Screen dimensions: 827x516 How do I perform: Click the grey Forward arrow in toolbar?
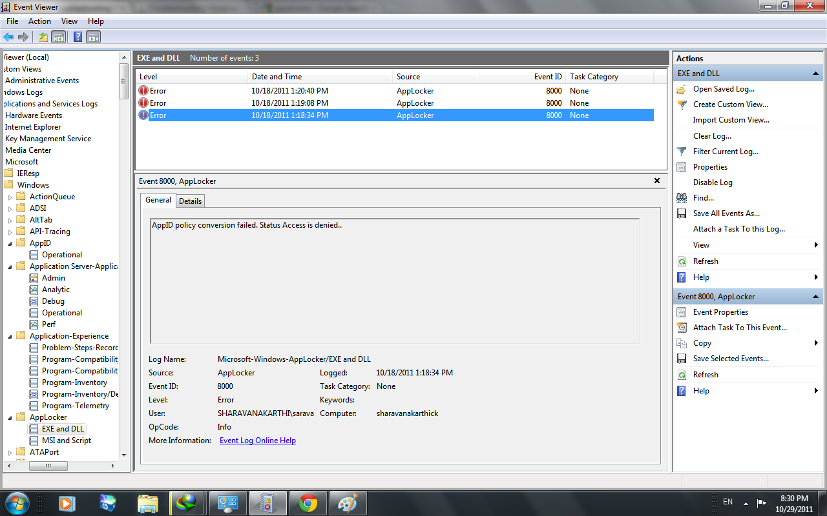tap(23, 37)
